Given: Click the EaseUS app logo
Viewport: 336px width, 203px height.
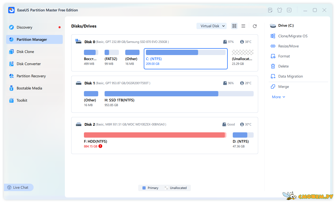Looking at the screenshot, I should 11,10.
